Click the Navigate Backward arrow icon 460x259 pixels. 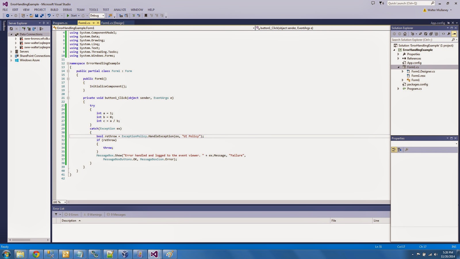pyautogui.click(x=8, y=16)
